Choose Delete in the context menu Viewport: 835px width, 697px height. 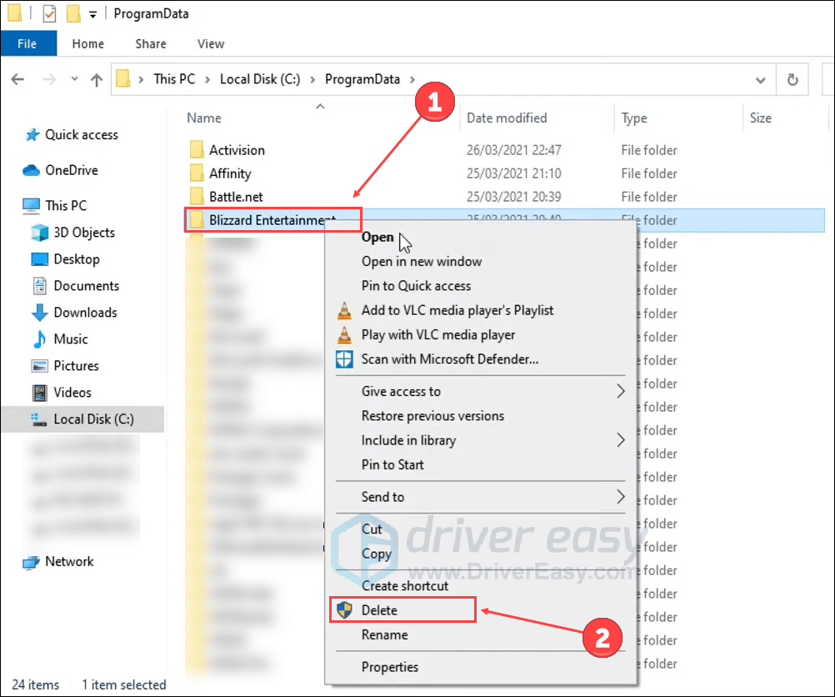click(x=379, y=610)
